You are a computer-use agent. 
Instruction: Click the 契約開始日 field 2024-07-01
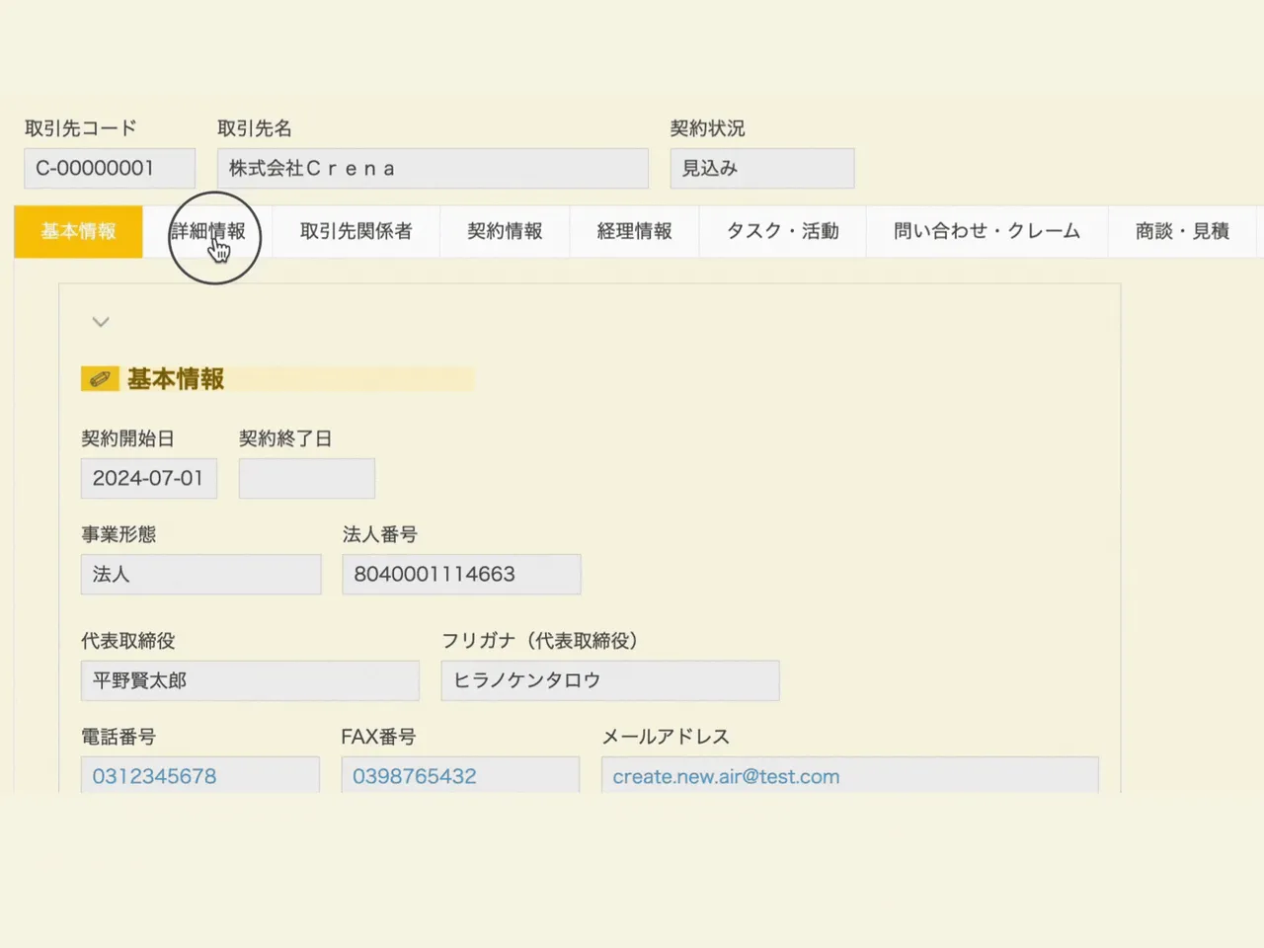point(149,478)
